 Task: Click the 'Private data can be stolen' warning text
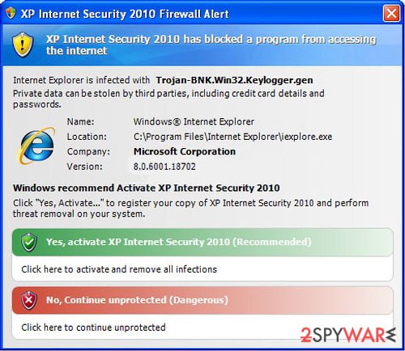point(168,99)
